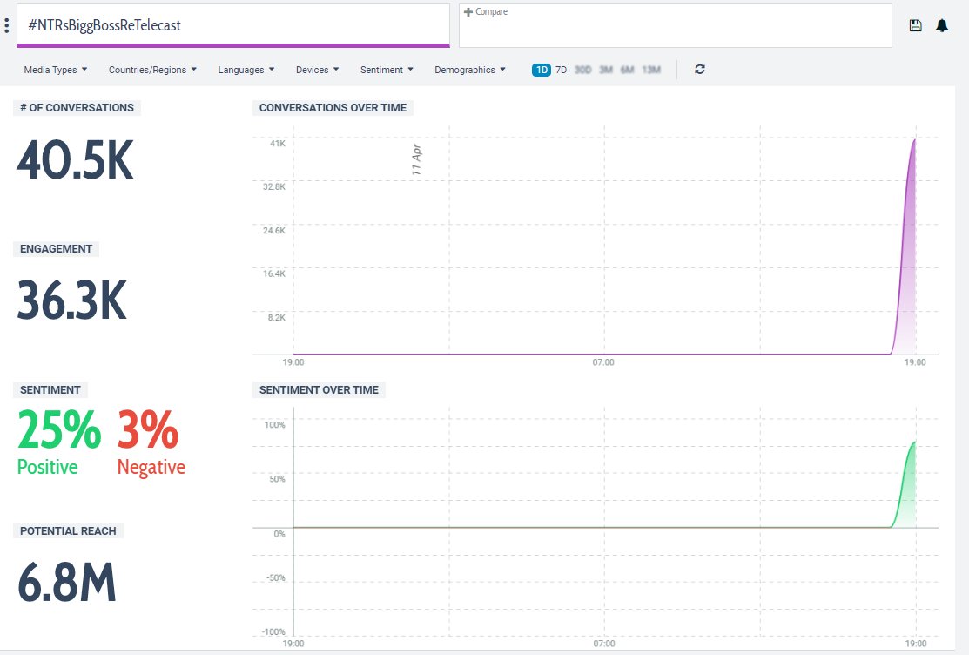Click the 3% Negative sentiment figure

click(x=151, y=441)
